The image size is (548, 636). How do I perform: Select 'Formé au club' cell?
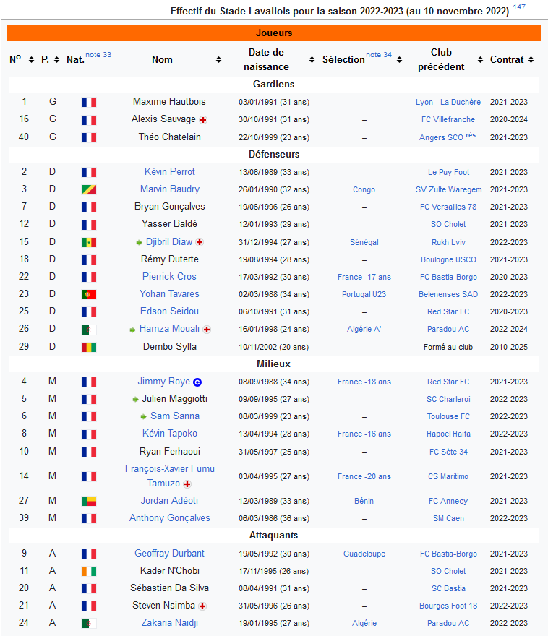pyautogui.click(x=448, y=347)
